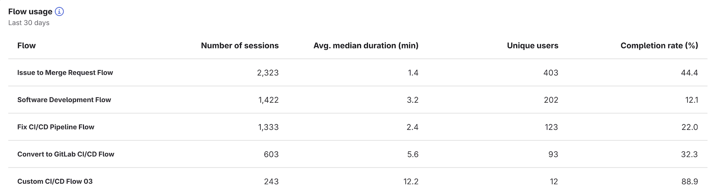
Task: Click the 12.2 median duration cell
Action: tap(411, 182)
